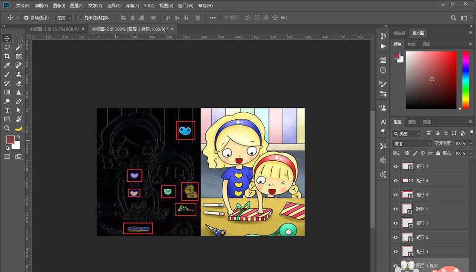This screenshot has height=272, width=476.
Task: Select the History Brush tool
Action: coord(7,83)
